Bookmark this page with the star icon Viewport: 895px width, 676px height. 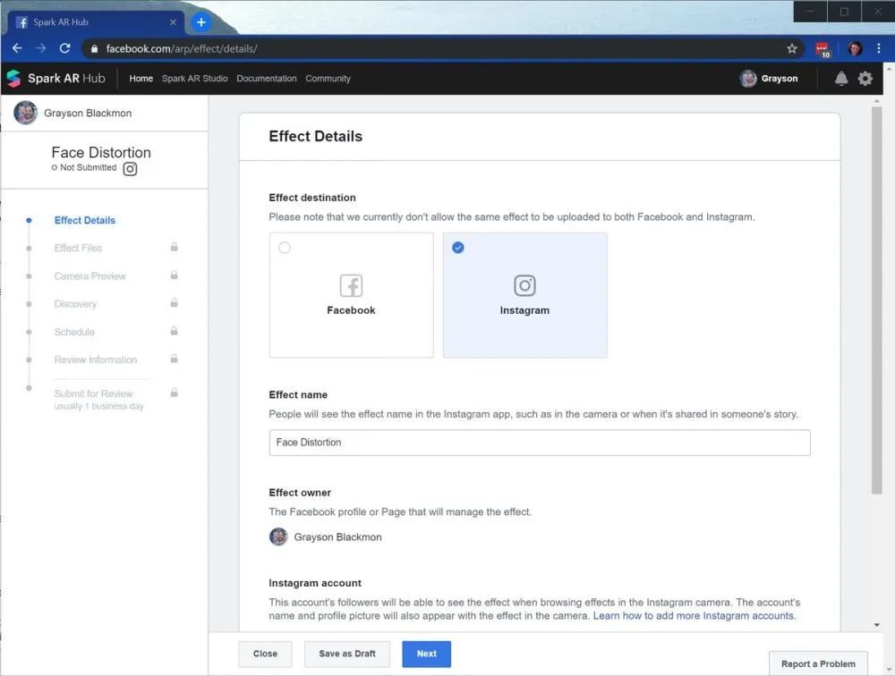(x=792, y=48)
